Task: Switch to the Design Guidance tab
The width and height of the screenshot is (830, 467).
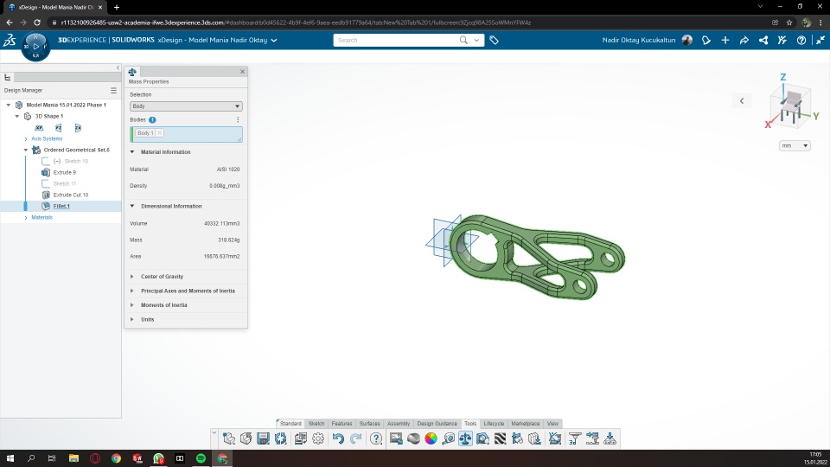Action: (437, 424)
